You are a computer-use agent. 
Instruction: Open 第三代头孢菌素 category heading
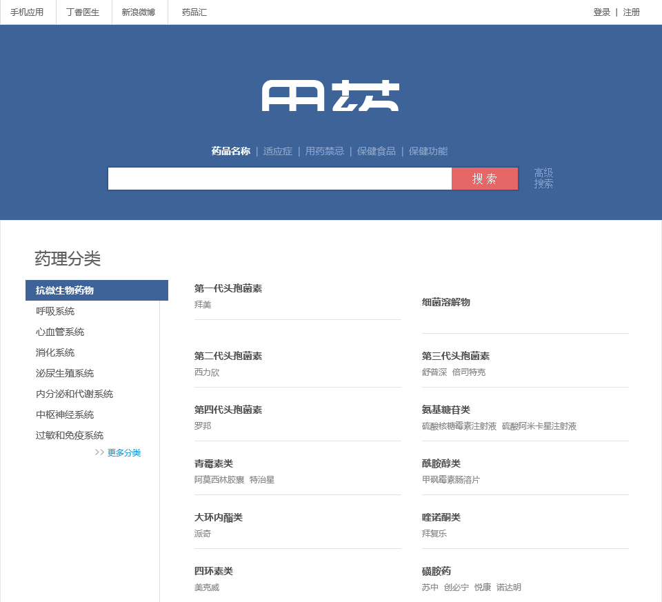pos(456,356)
